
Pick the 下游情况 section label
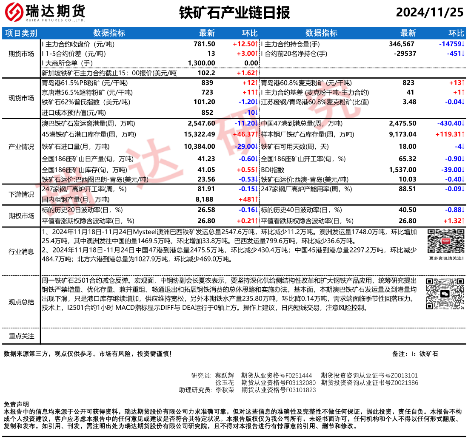[x=21, y=194]
